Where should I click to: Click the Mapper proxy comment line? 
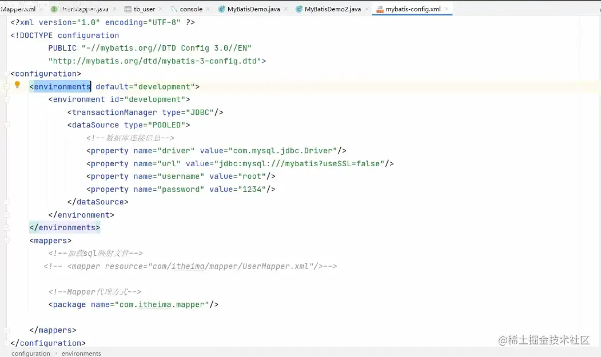coord(95,292)
